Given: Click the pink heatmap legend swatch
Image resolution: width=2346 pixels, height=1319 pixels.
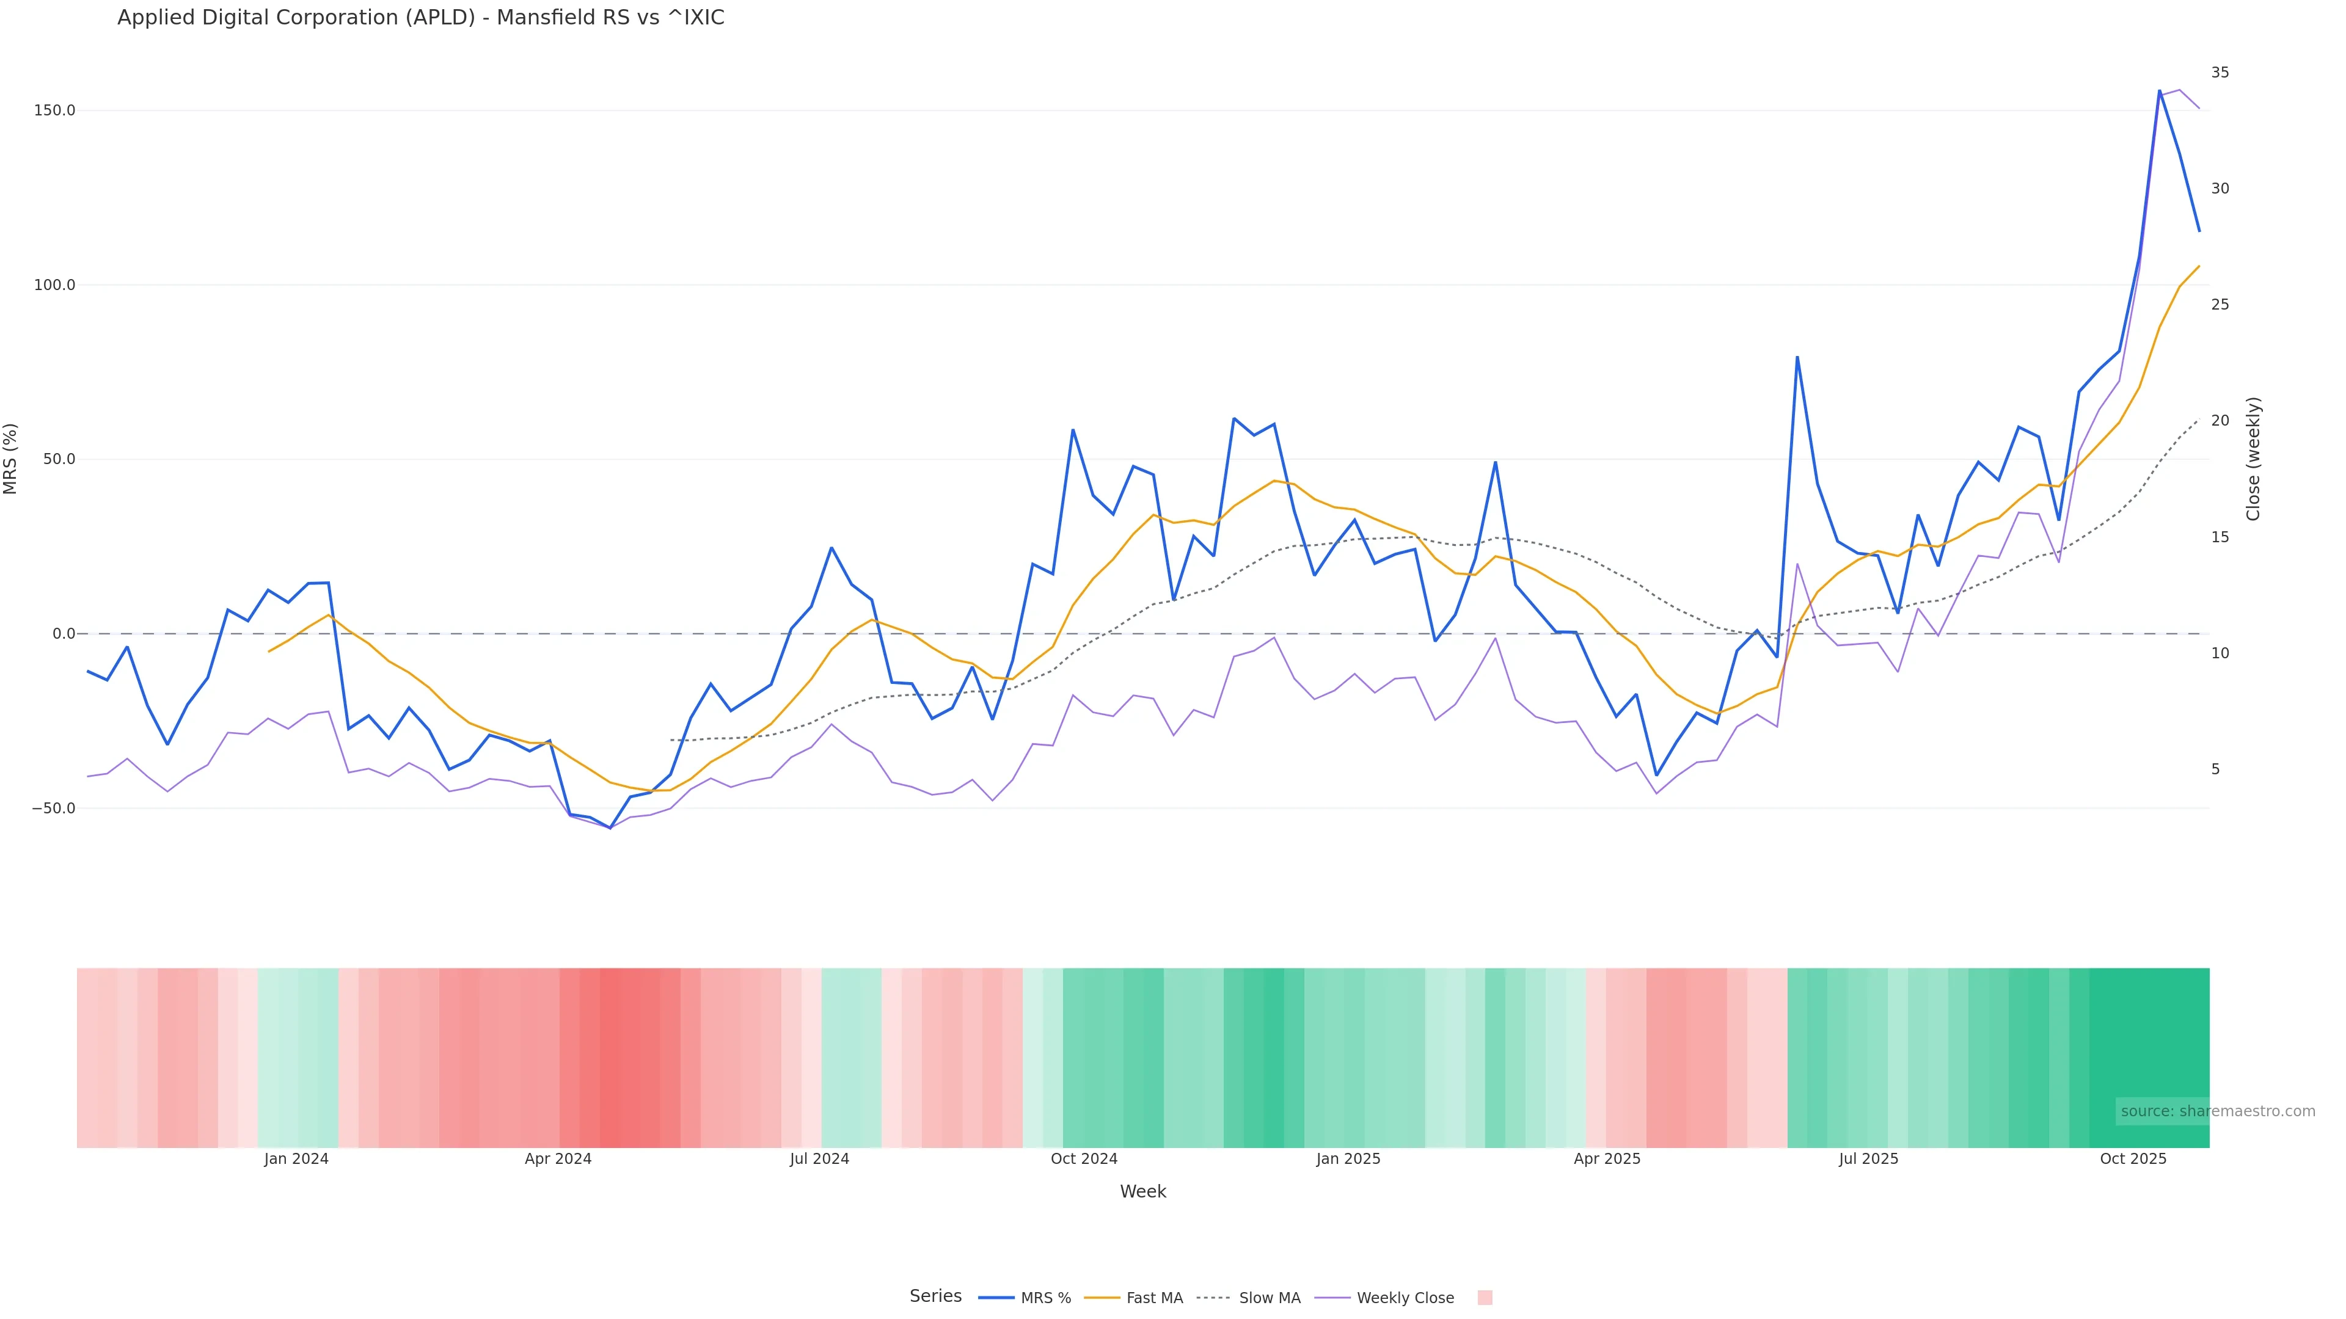Looking at the screenshot, I should [x=1485, y=1298].
